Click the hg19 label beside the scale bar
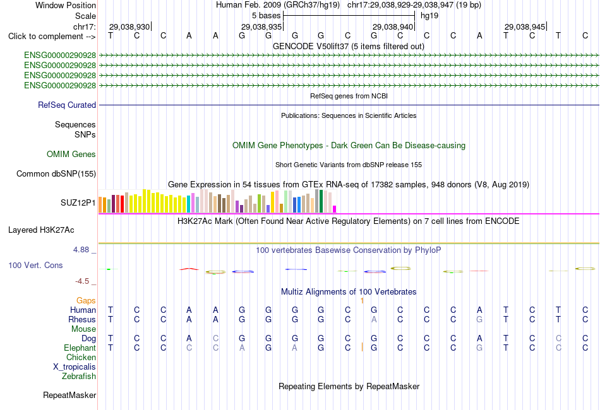 429,16
